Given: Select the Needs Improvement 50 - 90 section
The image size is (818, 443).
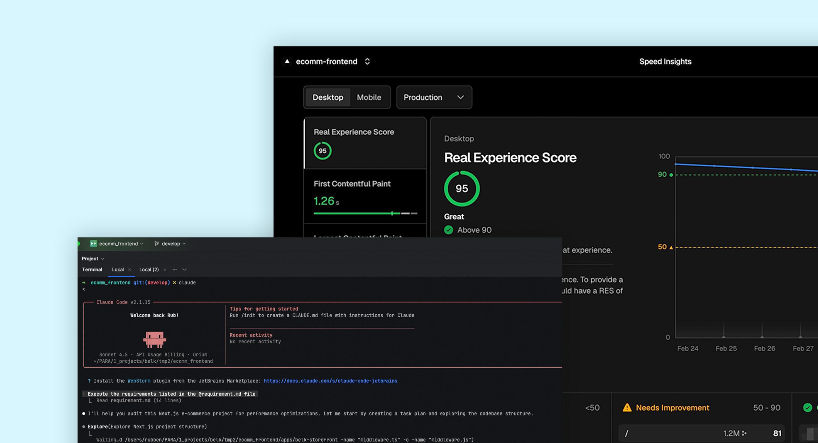Looking at the screenshot, I should pos(702,408).
